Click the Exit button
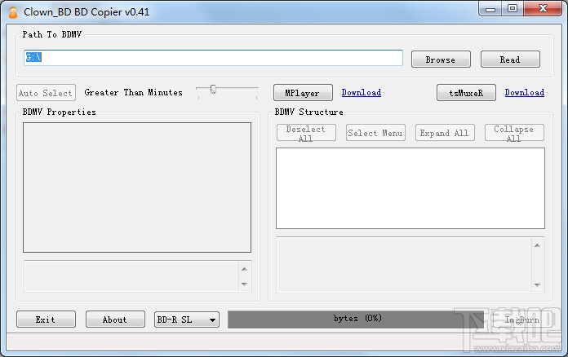Viewport: 568px width, 357px height. click(46, 320)
